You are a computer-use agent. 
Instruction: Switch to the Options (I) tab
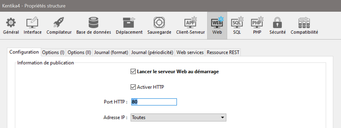click(x=53, y=52)
